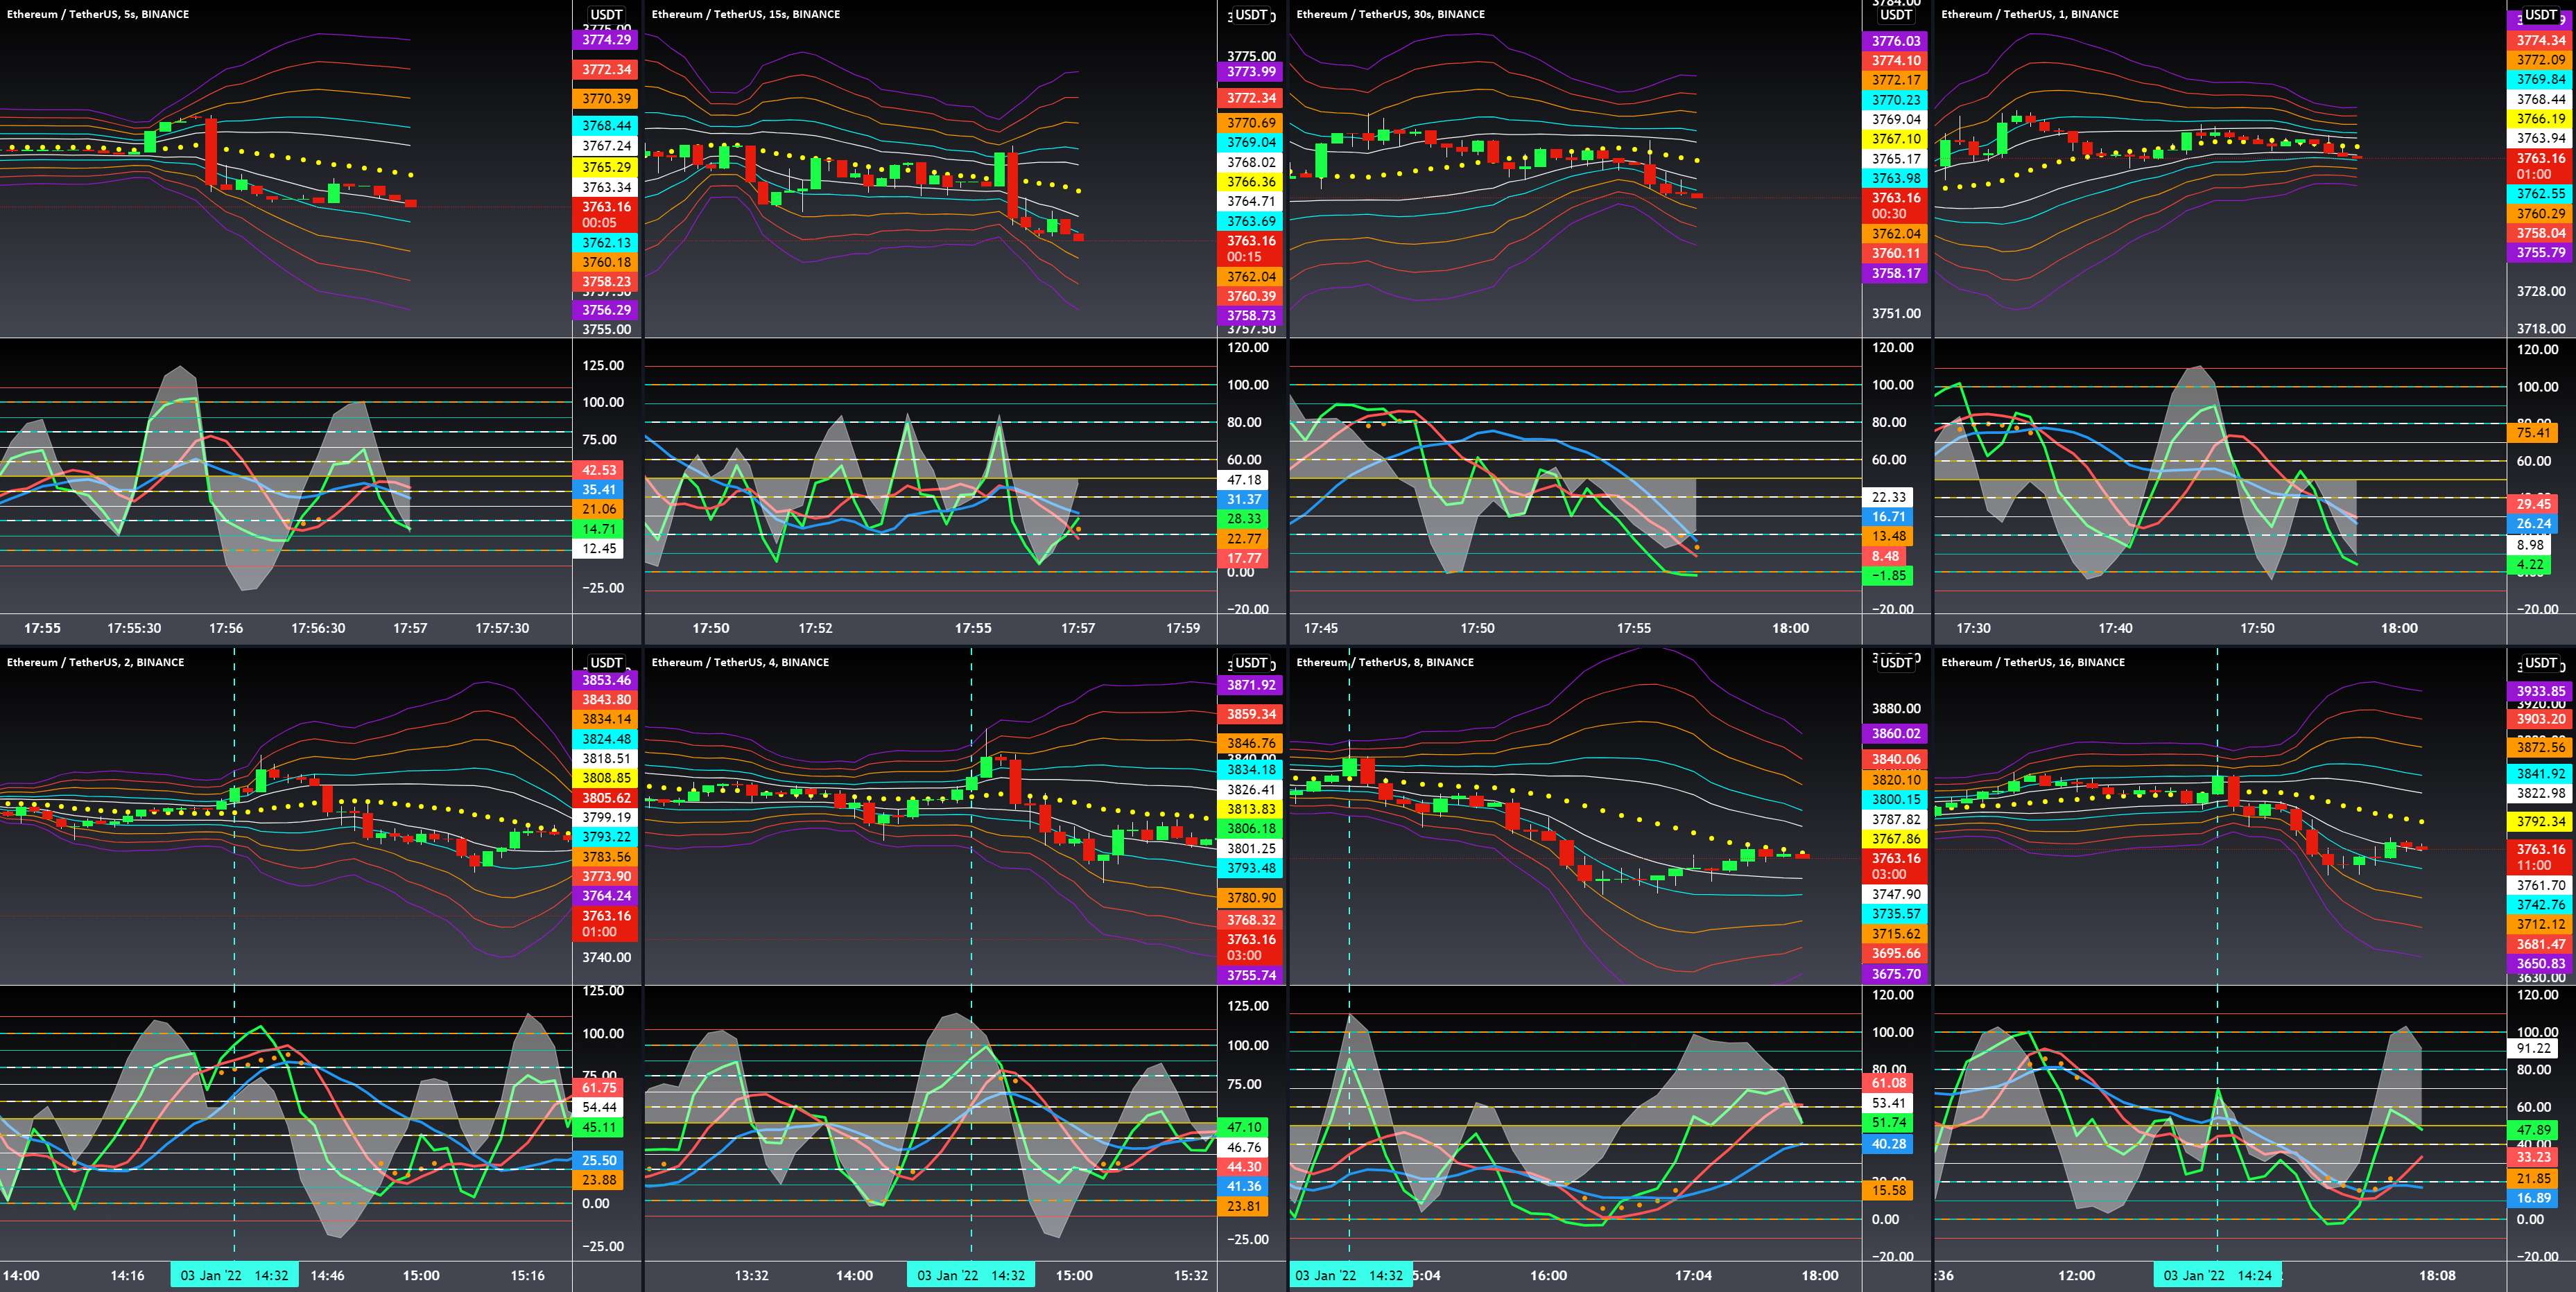
Task: Select the '03 Jan '22 14:32' date marker on the 8-minute chart
Action: click(1350, 1275)
